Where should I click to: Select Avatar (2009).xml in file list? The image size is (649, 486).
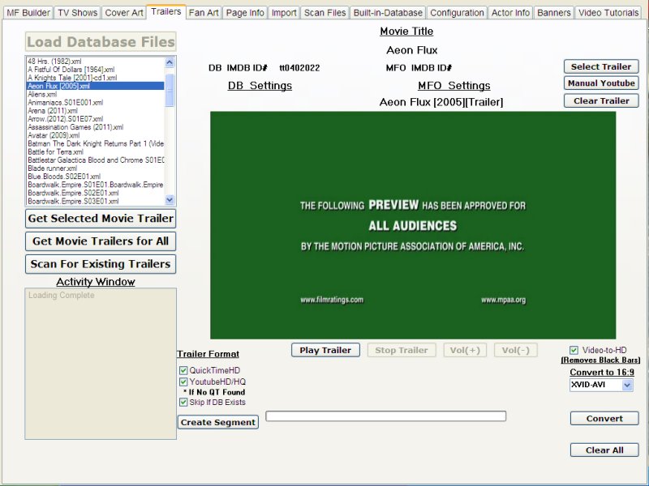tap(54, 135)
